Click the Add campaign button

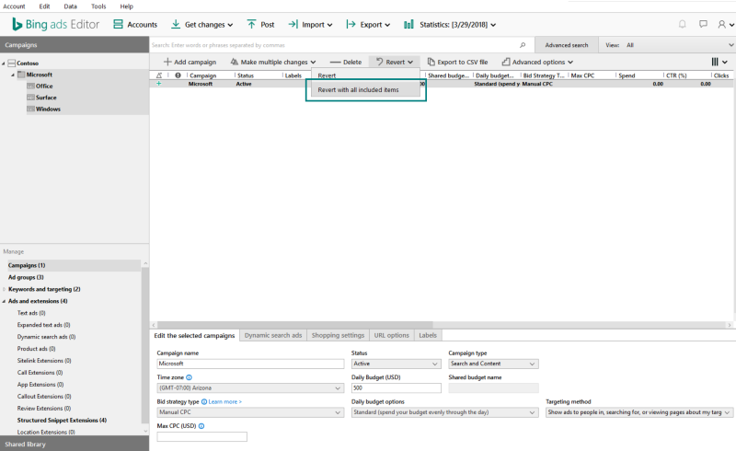190,62
